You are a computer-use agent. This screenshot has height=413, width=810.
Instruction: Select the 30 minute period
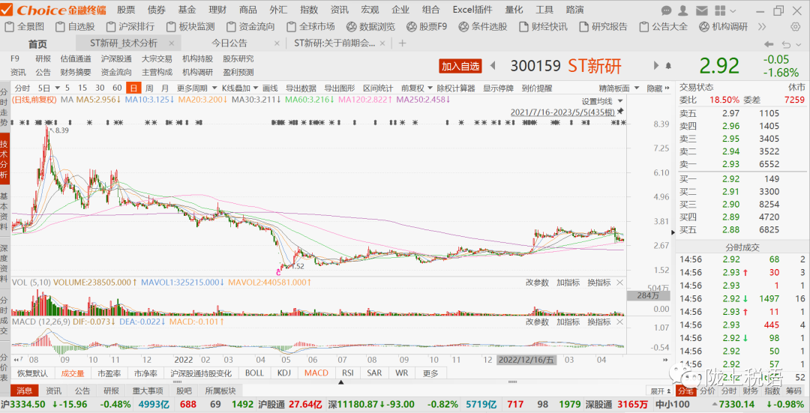tap(100, 88)
